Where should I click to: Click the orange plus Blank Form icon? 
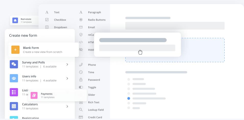pos(15,50)
